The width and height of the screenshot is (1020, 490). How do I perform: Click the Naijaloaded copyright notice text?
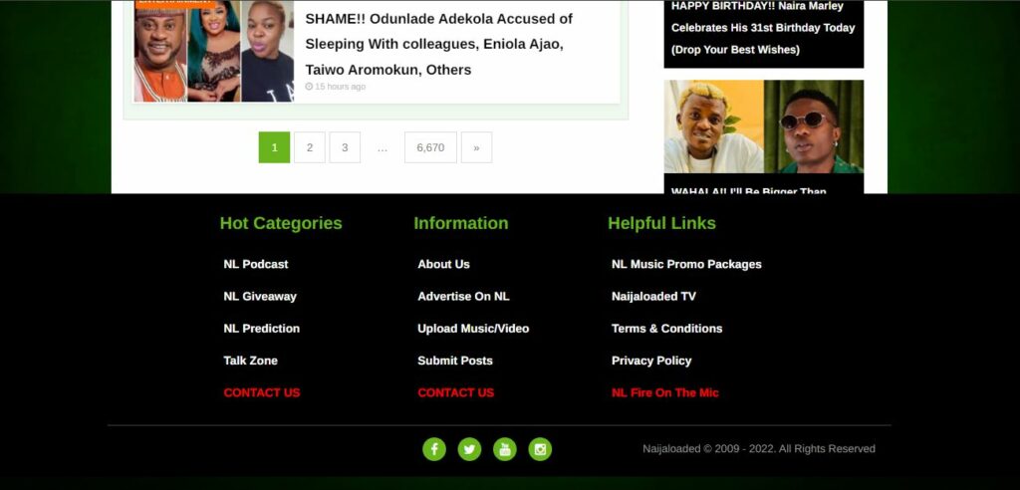[758, 449]
